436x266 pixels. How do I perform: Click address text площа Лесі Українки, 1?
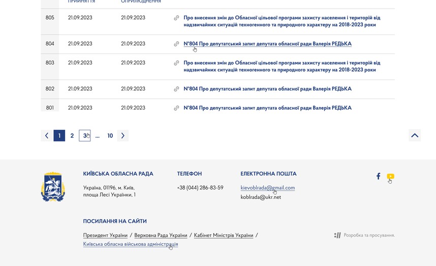[x=109, y=195]
